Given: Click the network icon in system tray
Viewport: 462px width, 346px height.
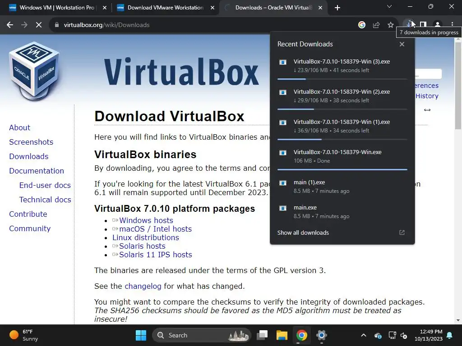Looking at the screenshot, I should point(392,335).
